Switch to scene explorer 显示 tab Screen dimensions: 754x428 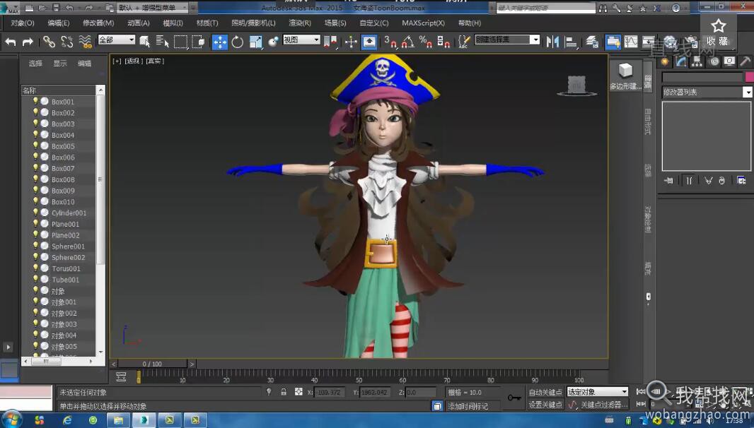click(60, 64)
